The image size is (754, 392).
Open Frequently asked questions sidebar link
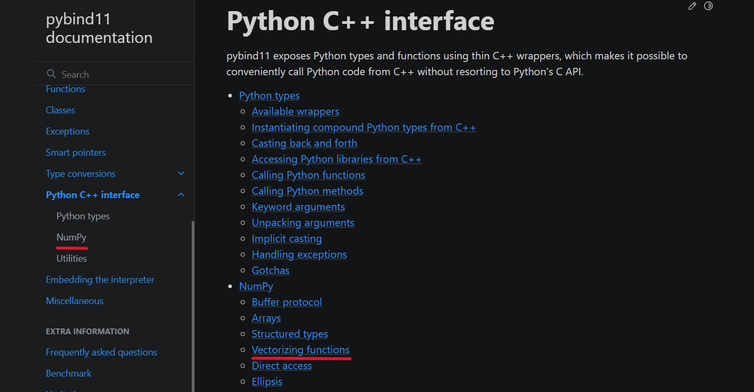(x=102, y=352)
